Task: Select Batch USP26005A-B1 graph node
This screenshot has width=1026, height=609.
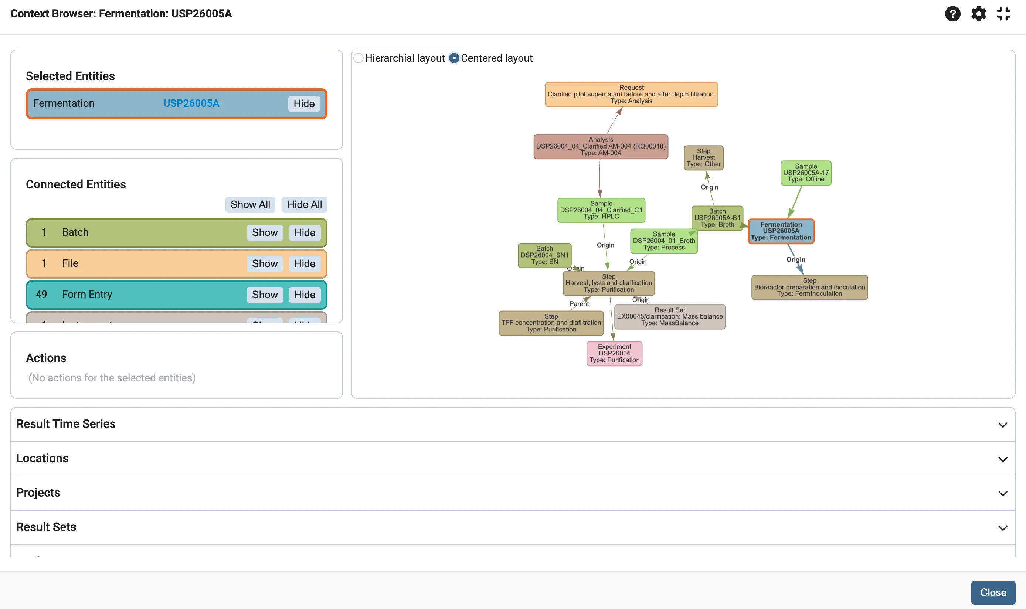Action: tap(717, 218)
